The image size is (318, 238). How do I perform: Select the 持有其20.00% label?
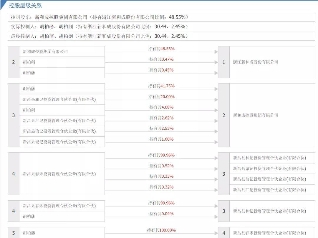(x=161, y=96)
